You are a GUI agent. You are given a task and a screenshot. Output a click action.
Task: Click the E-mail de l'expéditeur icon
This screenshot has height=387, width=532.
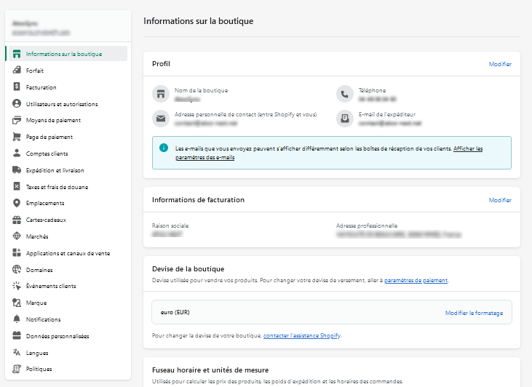click(x=345, y=119)
